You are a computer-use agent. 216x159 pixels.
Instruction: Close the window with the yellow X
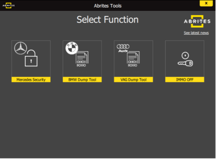[206, 3]
